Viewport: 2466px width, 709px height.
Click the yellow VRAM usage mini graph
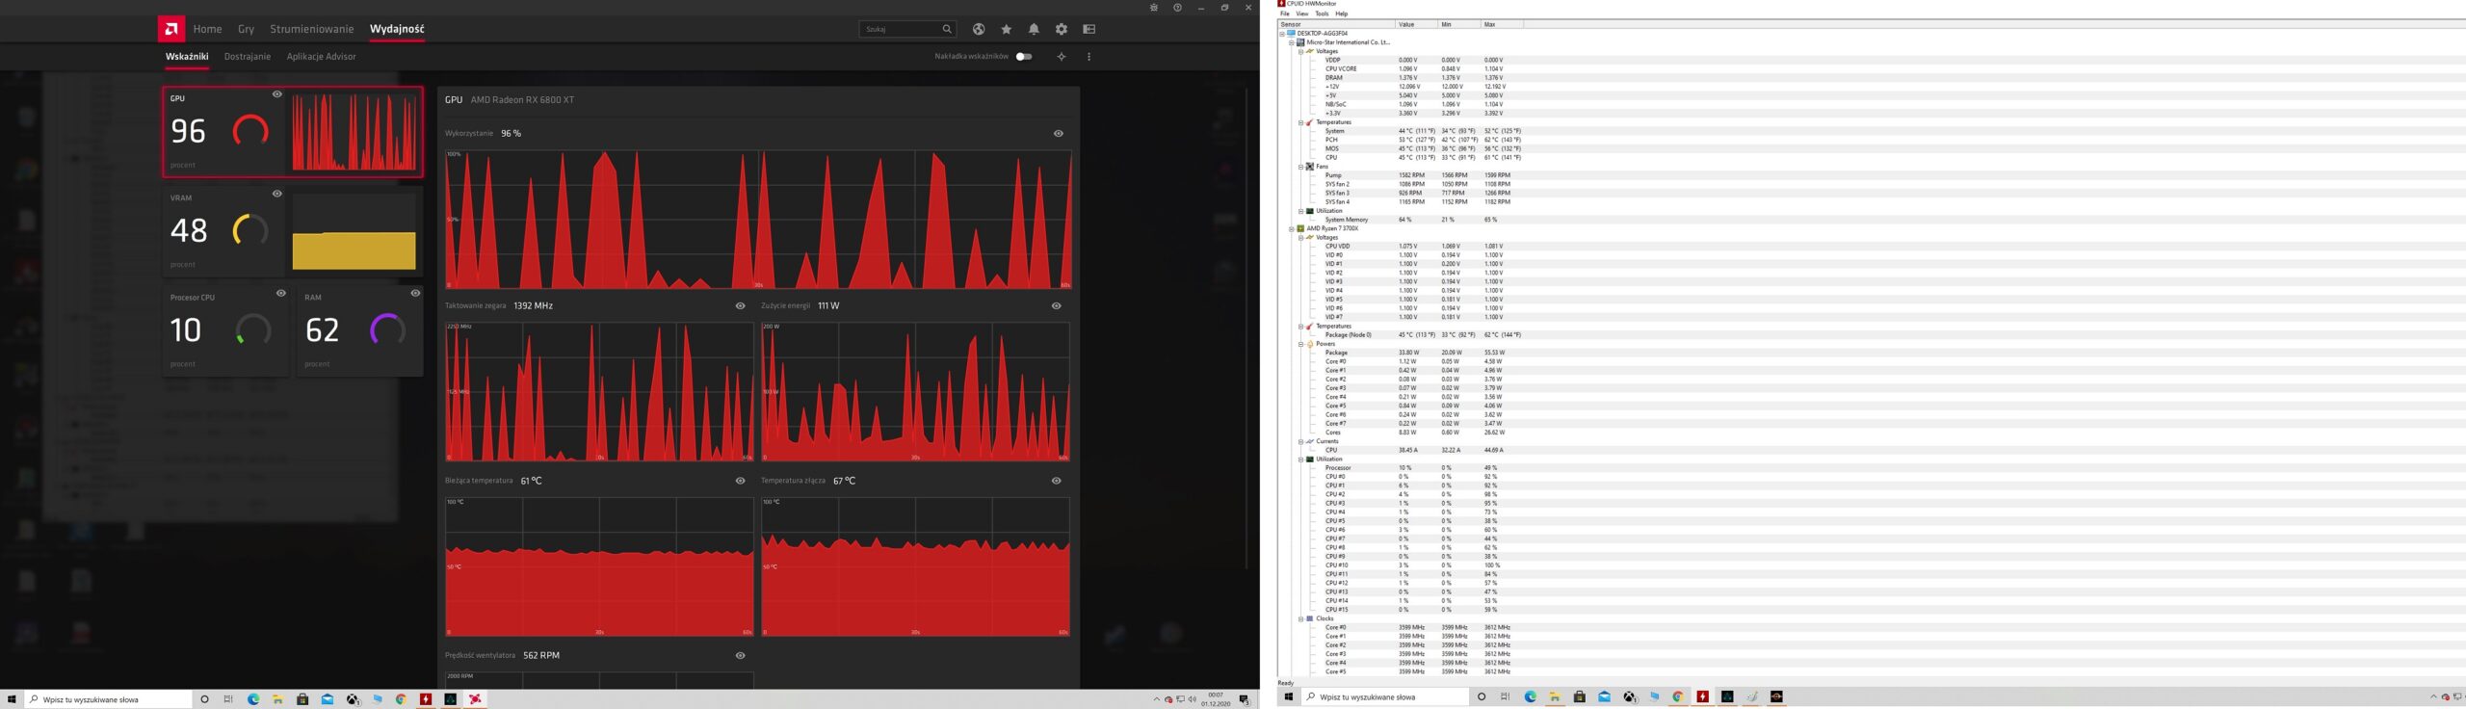click(354, 231)
